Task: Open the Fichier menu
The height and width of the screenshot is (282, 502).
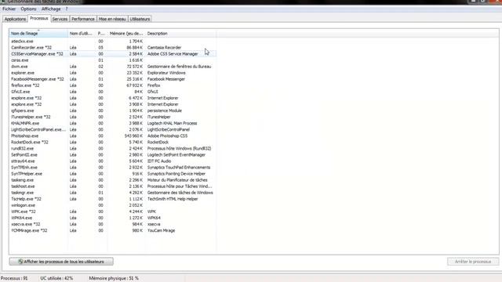Action: click(9, 9)
